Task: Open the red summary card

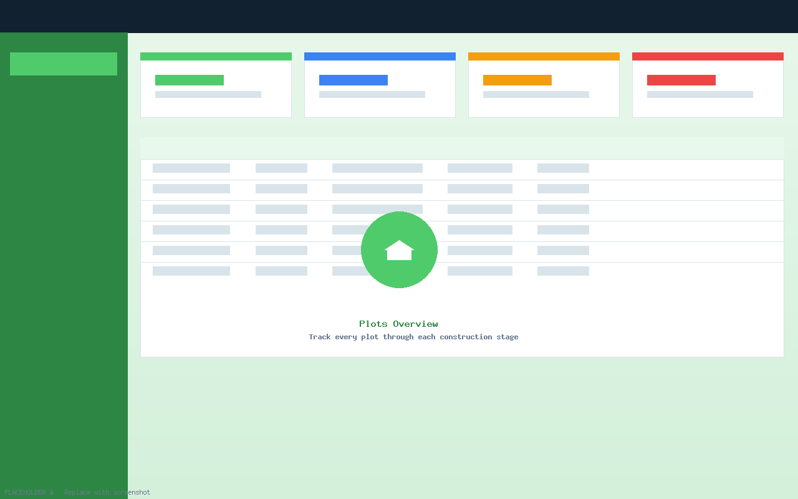Action: (708, 84)
